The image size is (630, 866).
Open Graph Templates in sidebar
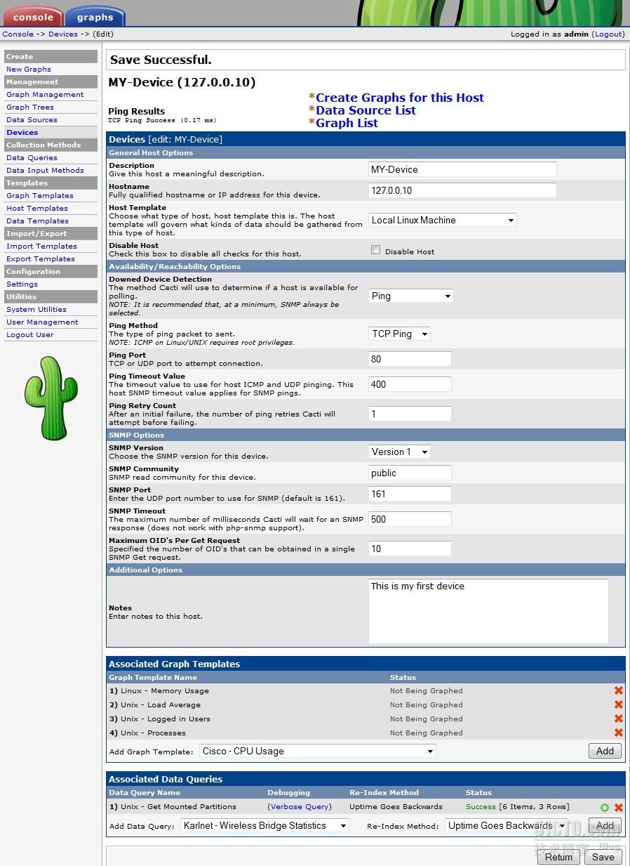40,195
